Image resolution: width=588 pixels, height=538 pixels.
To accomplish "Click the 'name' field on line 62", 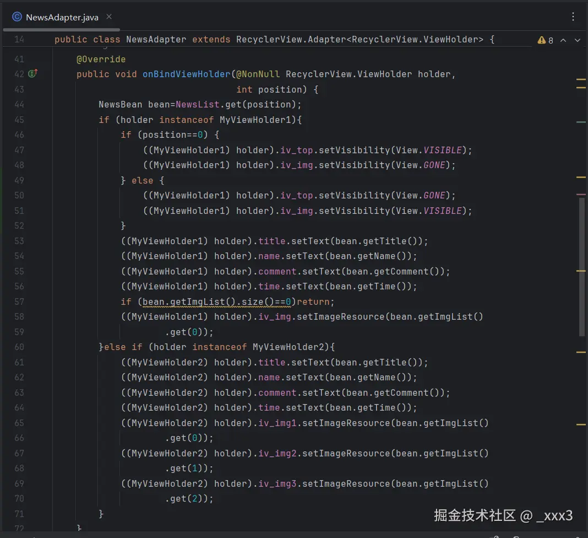I will [x=269, y=377].
